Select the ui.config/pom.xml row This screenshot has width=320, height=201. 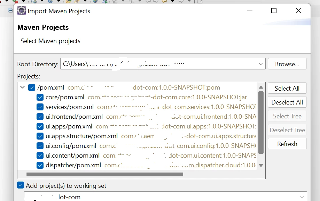(x=151, y=146)
